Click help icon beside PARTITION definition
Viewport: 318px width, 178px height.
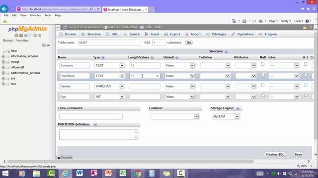click(x=95, y=125)
